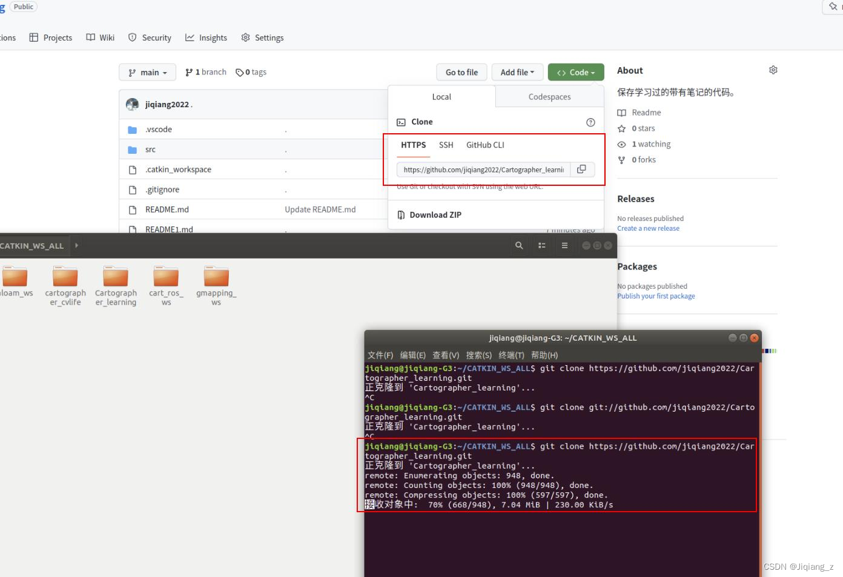
Task: View the 1 branch link
Action: 206,72
